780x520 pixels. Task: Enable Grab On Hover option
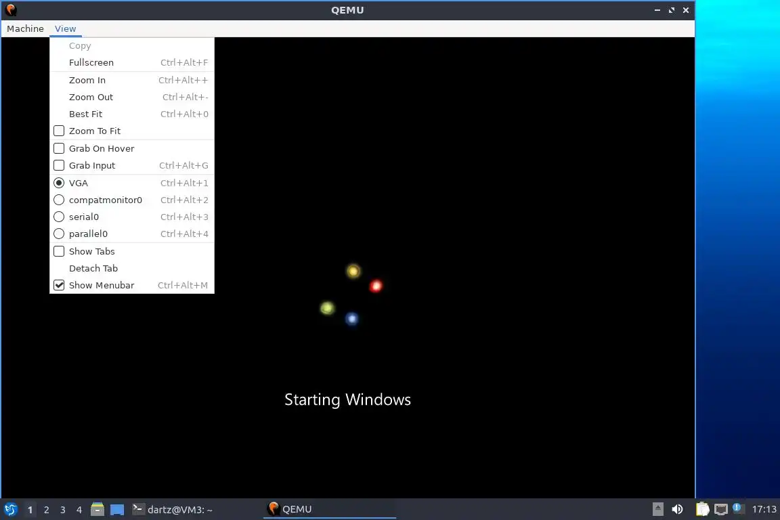click(x=59, y=148)
